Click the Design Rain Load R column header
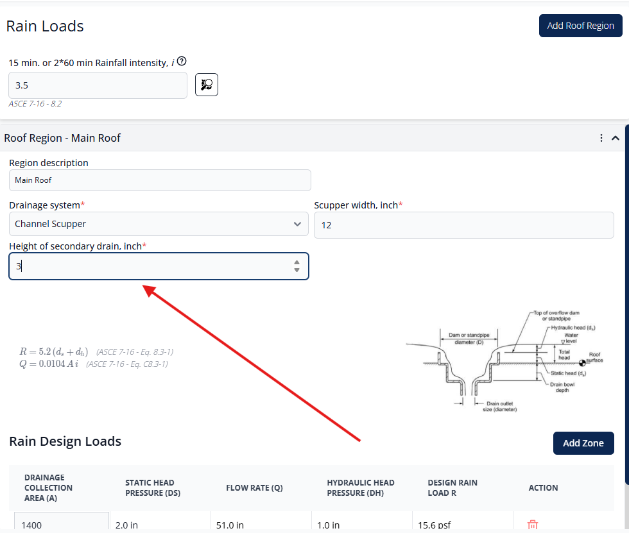This screenshot has width=629, height=533. coord(452,487)
